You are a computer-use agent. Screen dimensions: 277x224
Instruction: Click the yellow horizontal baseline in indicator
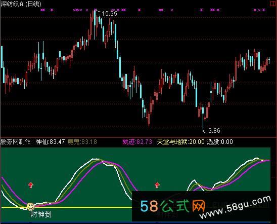[67, 207]
